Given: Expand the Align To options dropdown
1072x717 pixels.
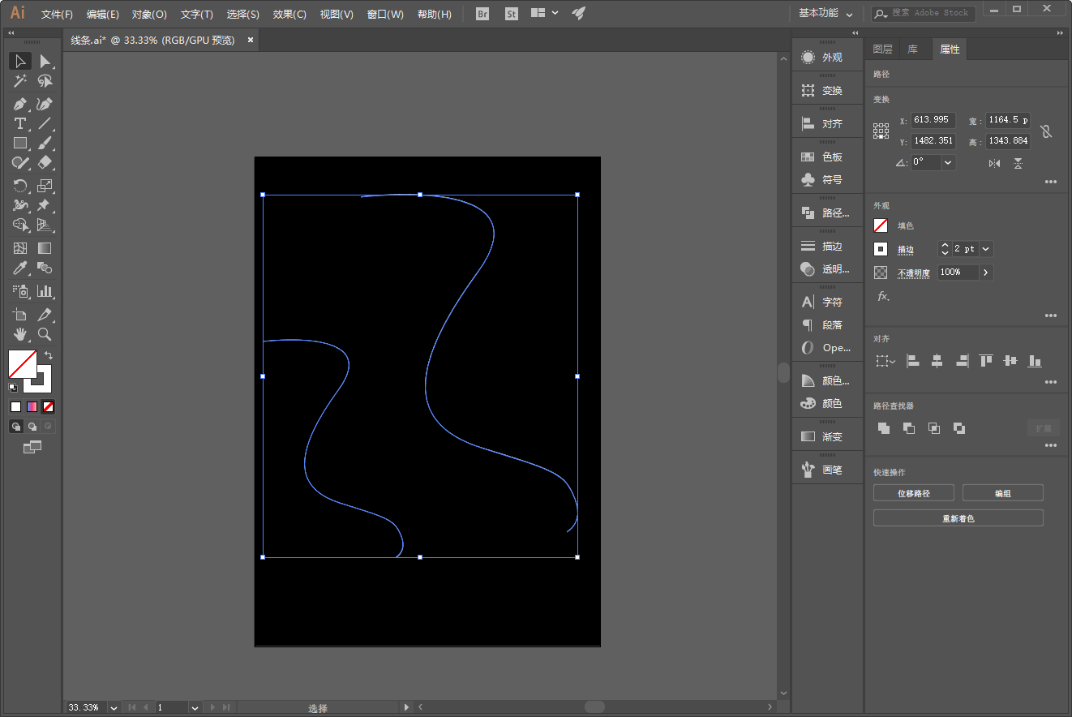Looking at the screenshot, I should (x=885, y=362).
